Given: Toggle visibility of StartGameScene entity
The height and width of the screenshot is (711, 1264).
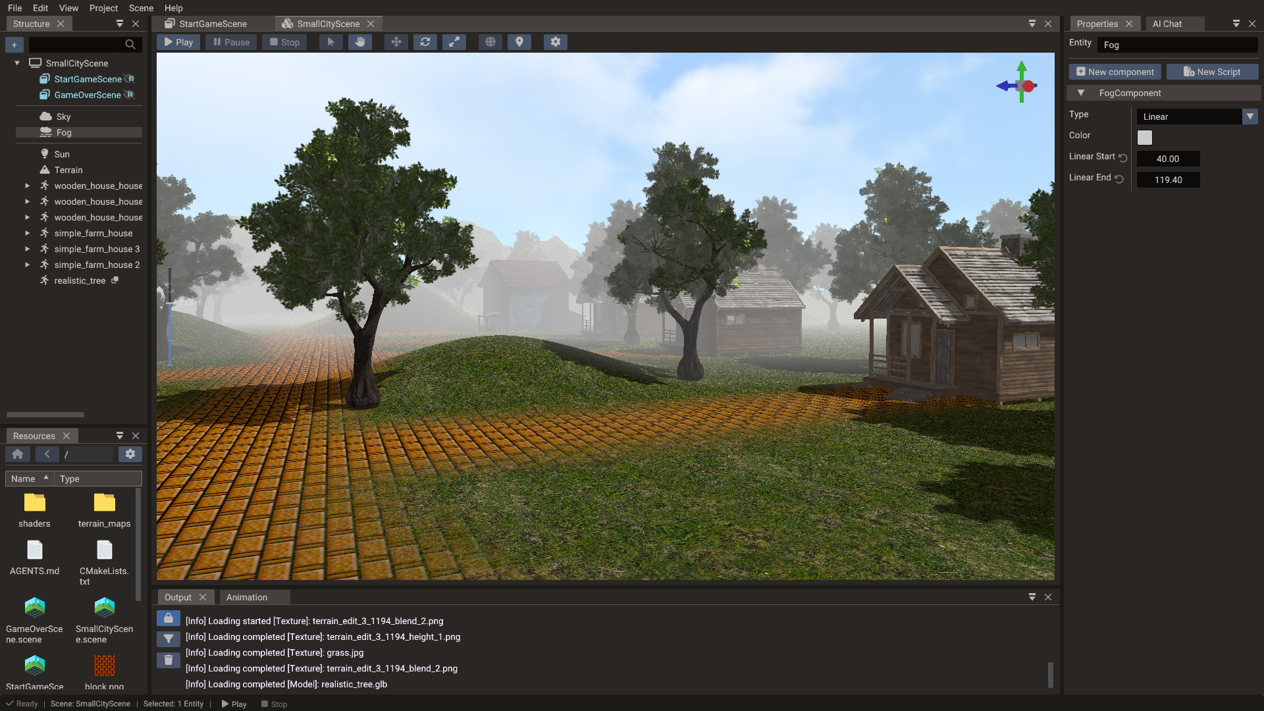Looking at the screenshot, I should point(130,79).
